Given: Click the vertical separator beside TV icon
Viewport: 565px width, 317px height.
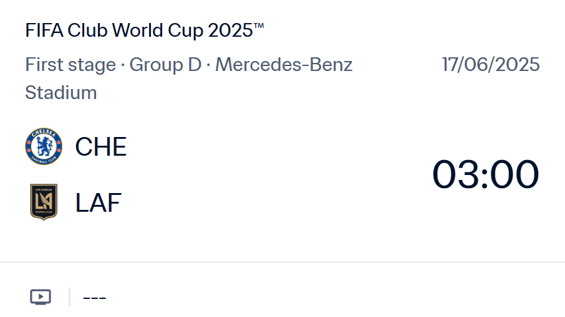Looking at the screenshot, I should [69, 297].
